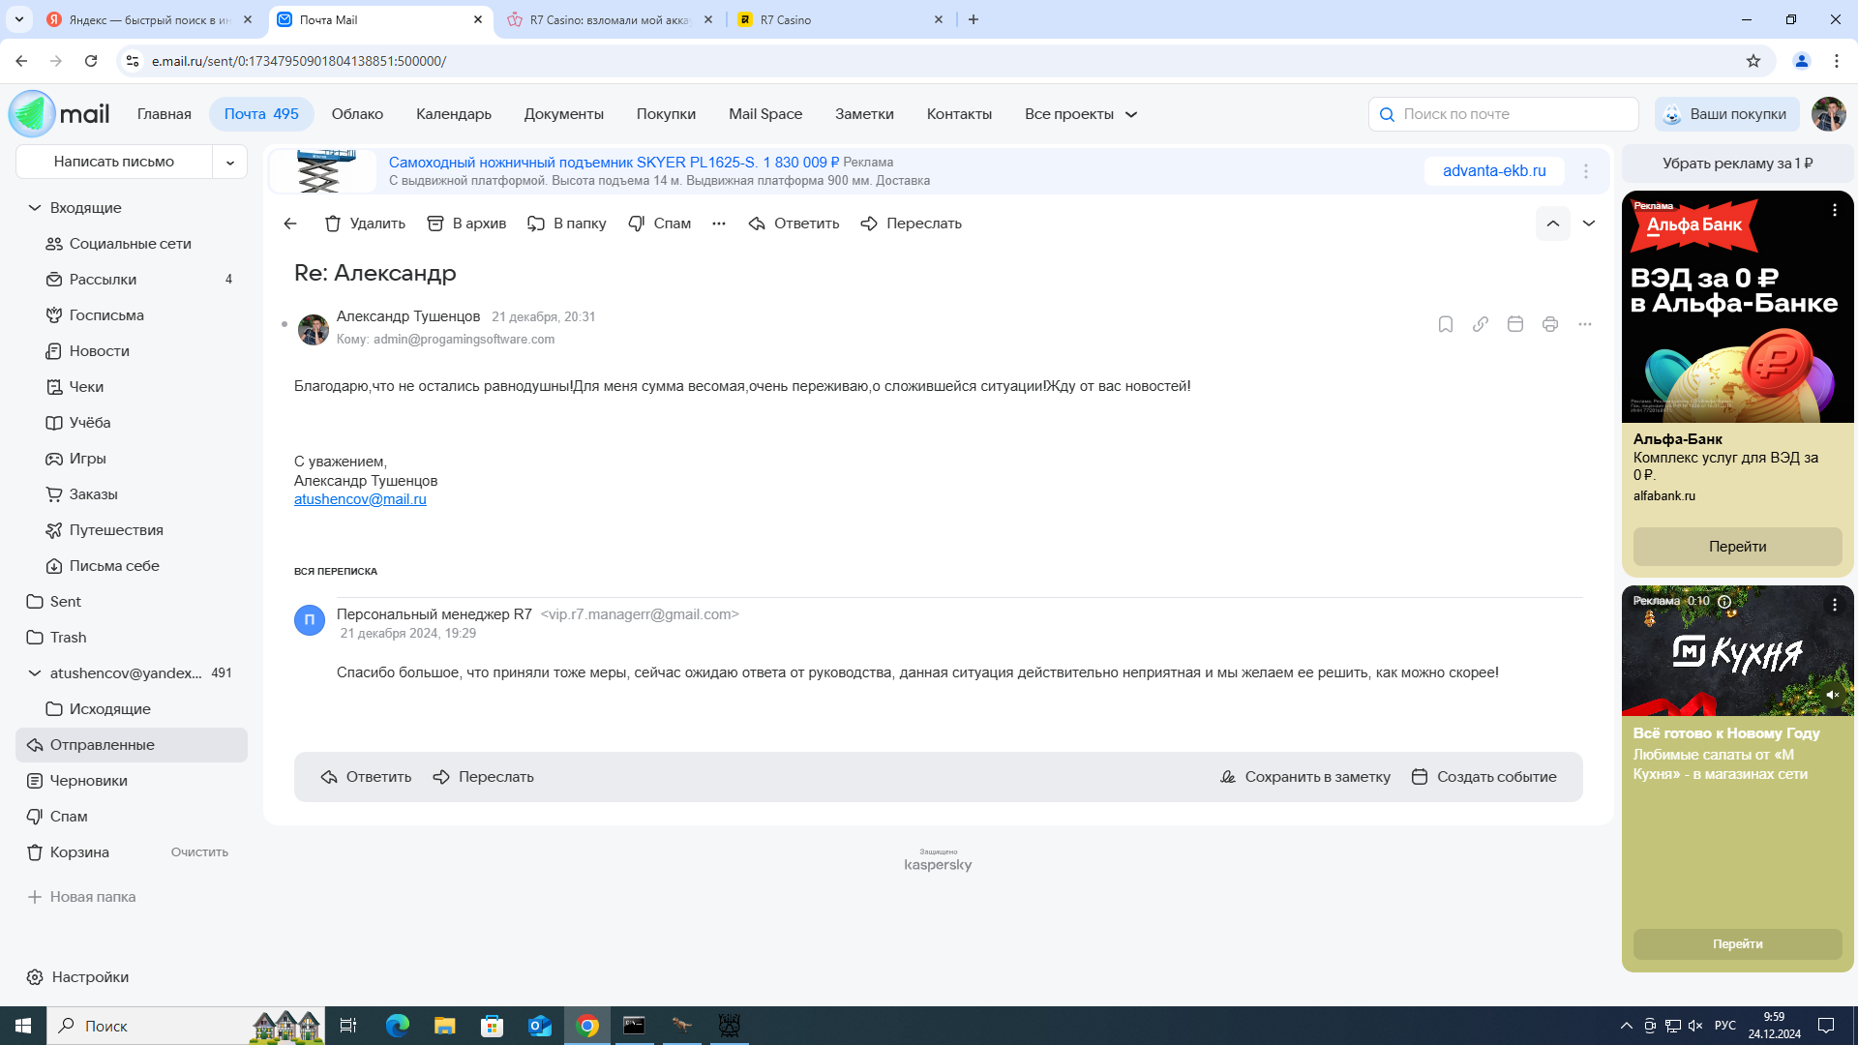The height and width of the screenshot is (1045, 1858).
Task: Open Alfa-Bank ad options menu
Action: [1835, 210]
